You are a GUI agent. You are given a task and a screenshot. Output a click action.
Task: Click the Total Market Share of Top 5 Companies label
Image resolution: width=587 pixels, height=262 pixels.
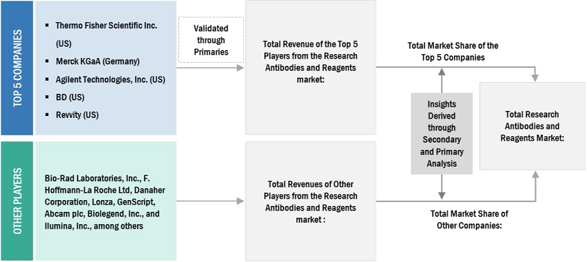[x=453, y=51]
